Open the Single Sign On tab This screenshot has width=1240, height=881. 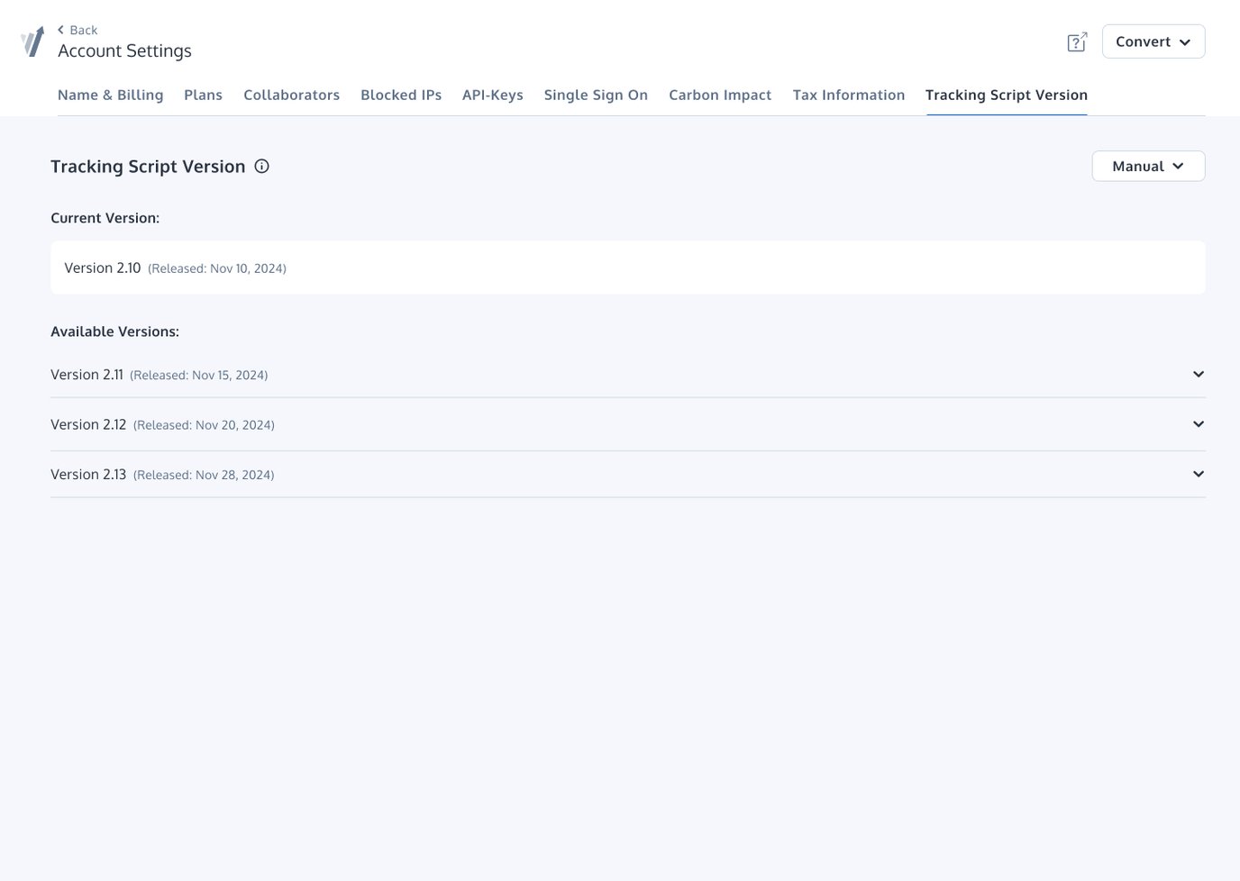click(596, 95)
